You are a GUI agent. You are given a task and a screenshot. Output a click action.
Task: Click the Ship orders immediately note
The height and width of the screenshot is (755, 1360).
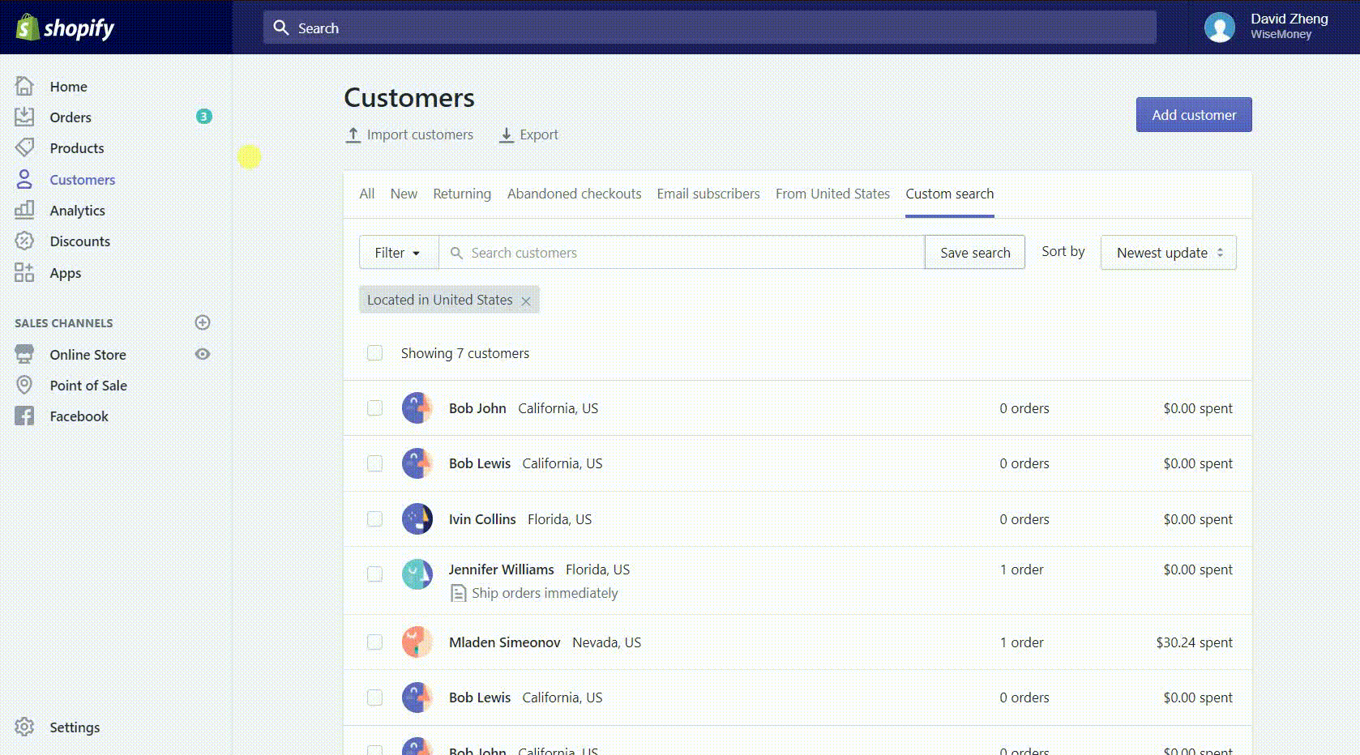pyautogui.click(x=545, y=593)
